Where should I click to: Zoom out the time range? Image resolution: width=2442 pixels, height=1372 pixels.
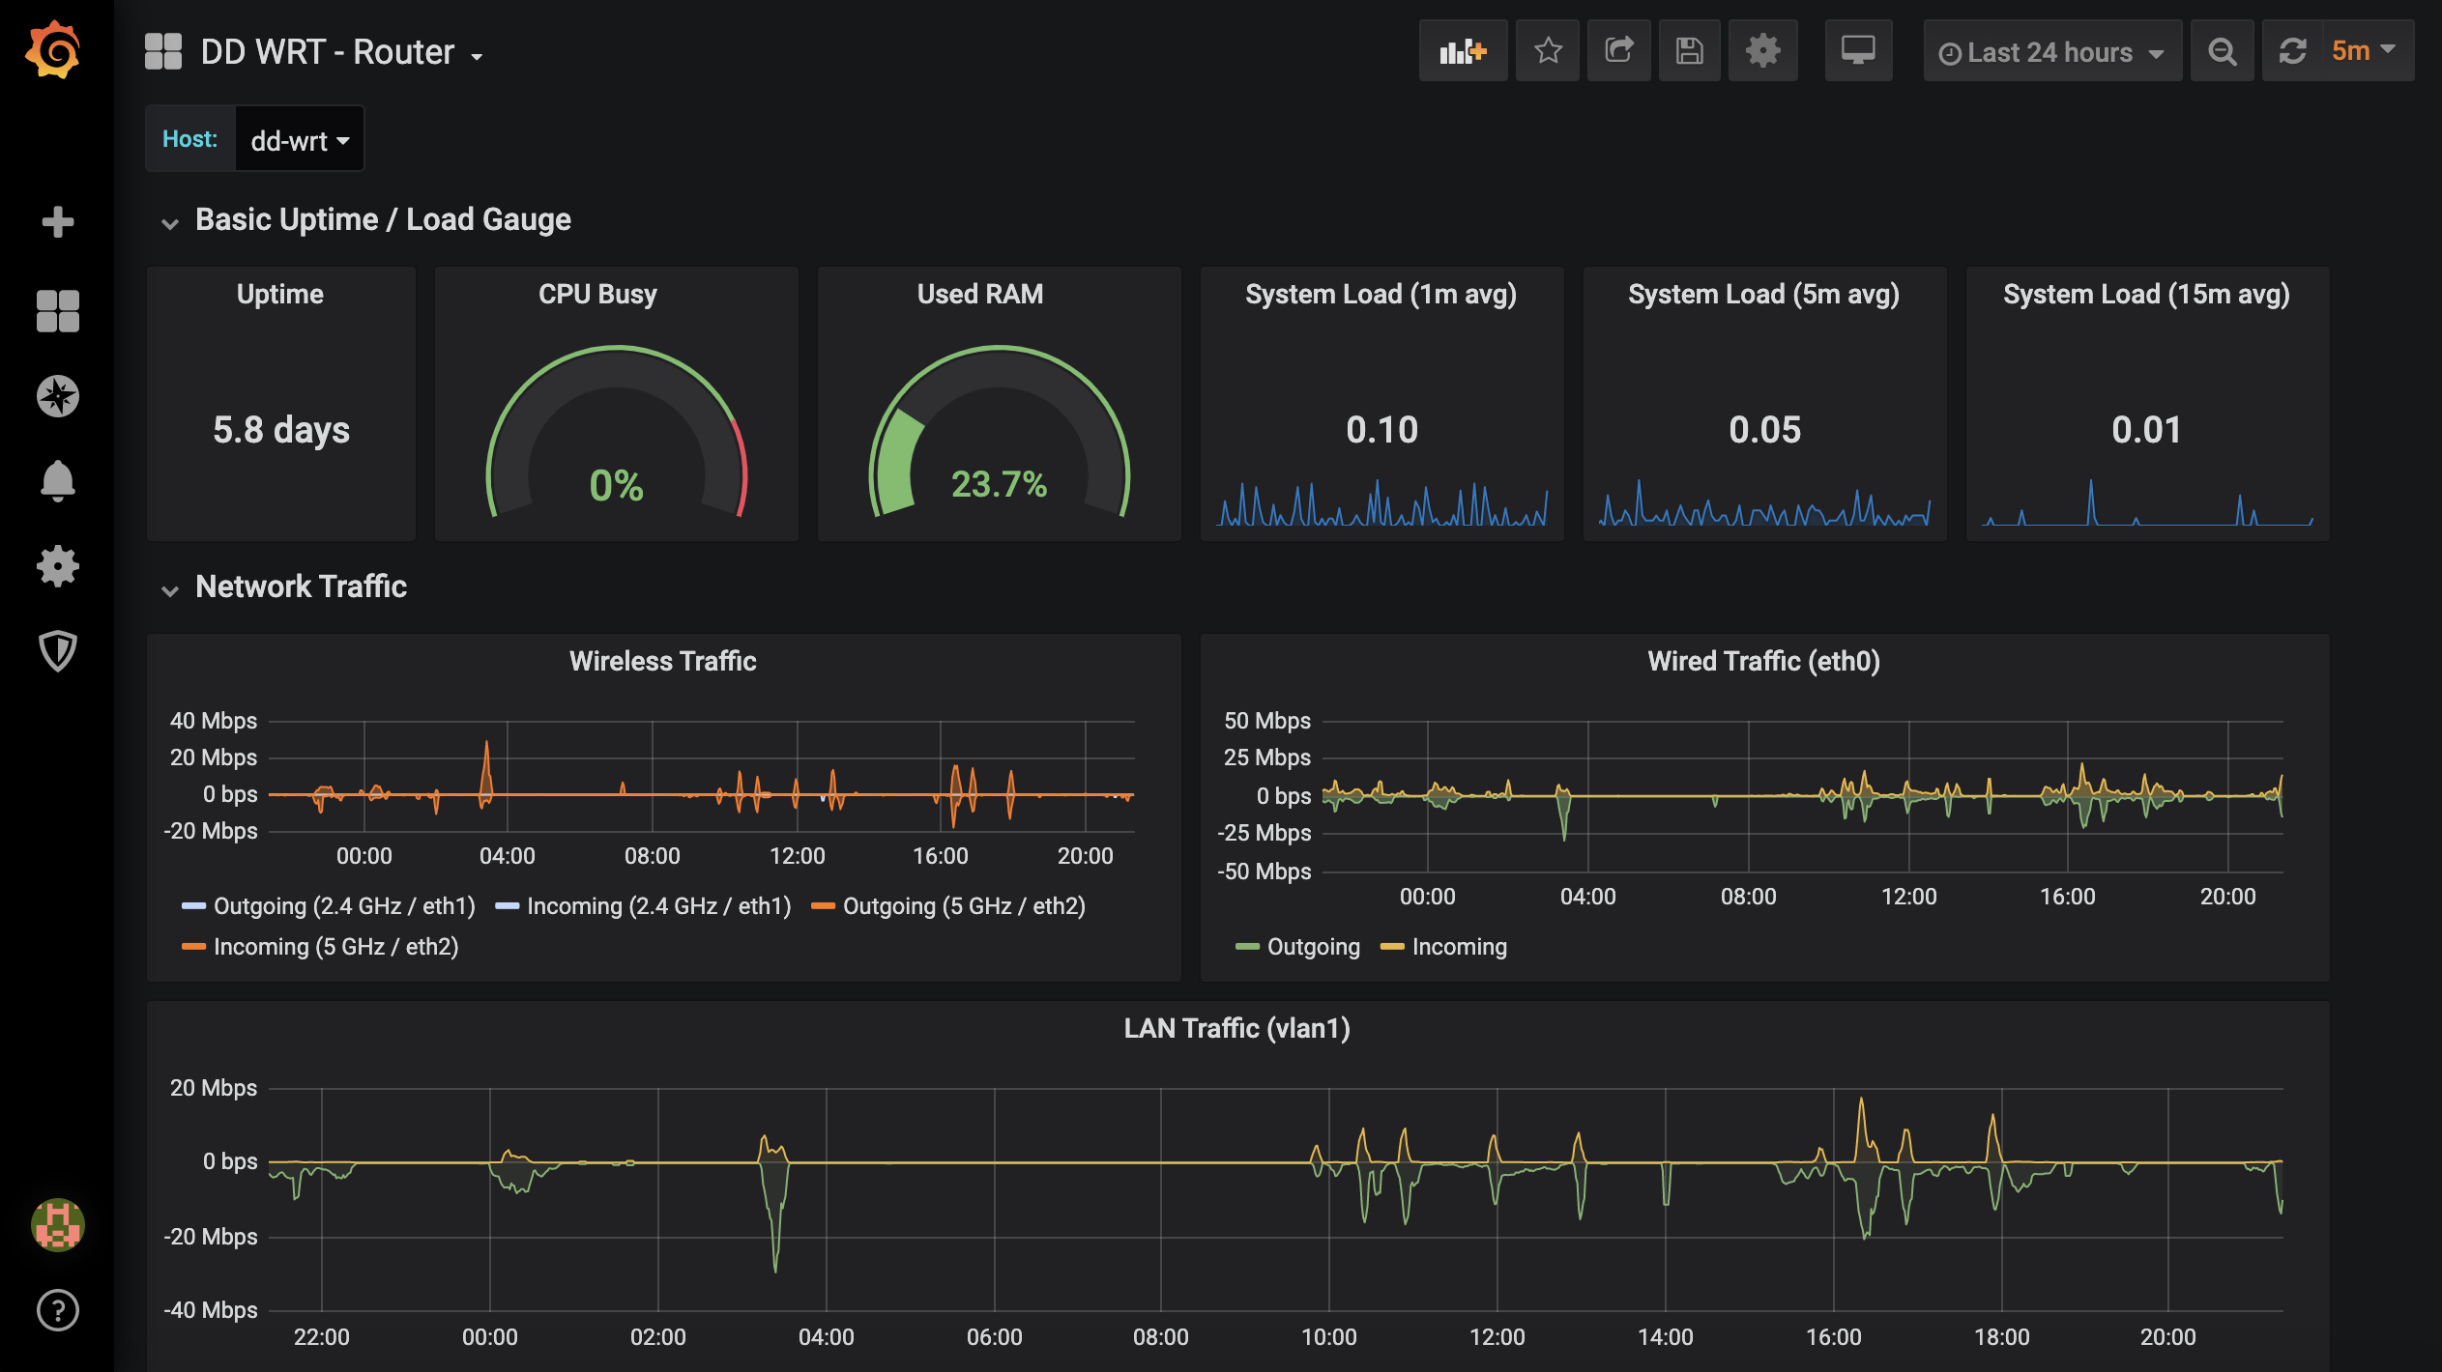[2222, 51]
